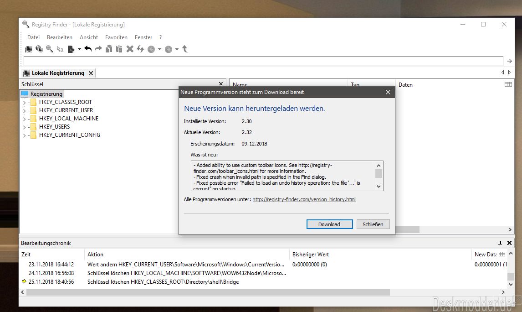Click the Export file toolbar icon
The image size is (522, 312).
click(x=71, y=49)
